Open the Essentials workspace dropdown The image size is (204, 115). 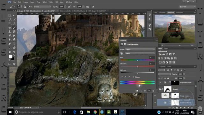pos(187,7)
